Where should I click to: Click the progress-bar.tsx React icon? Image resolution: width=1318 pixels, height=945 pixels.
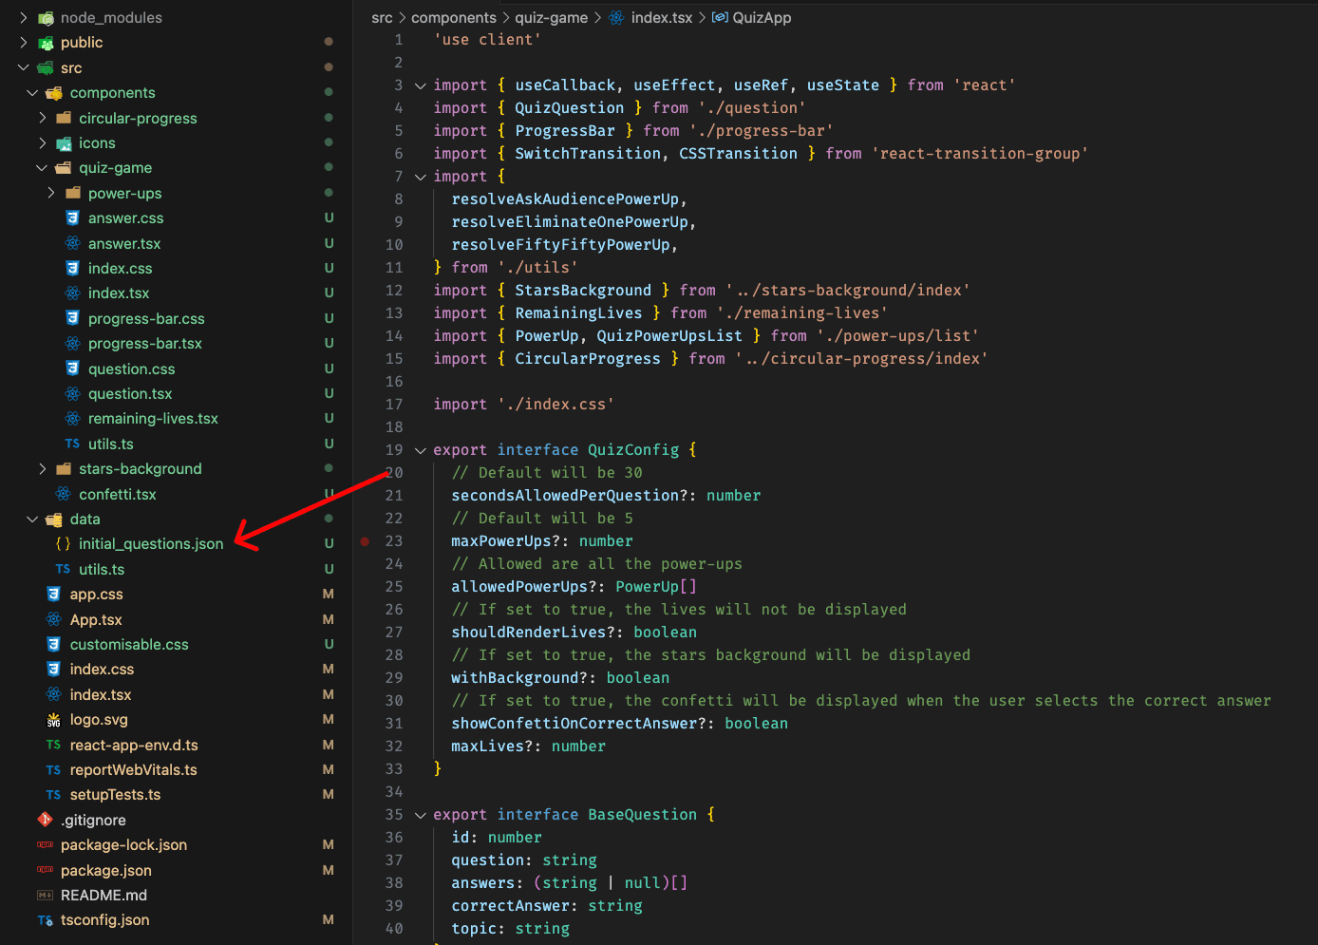tap(72, 343)
